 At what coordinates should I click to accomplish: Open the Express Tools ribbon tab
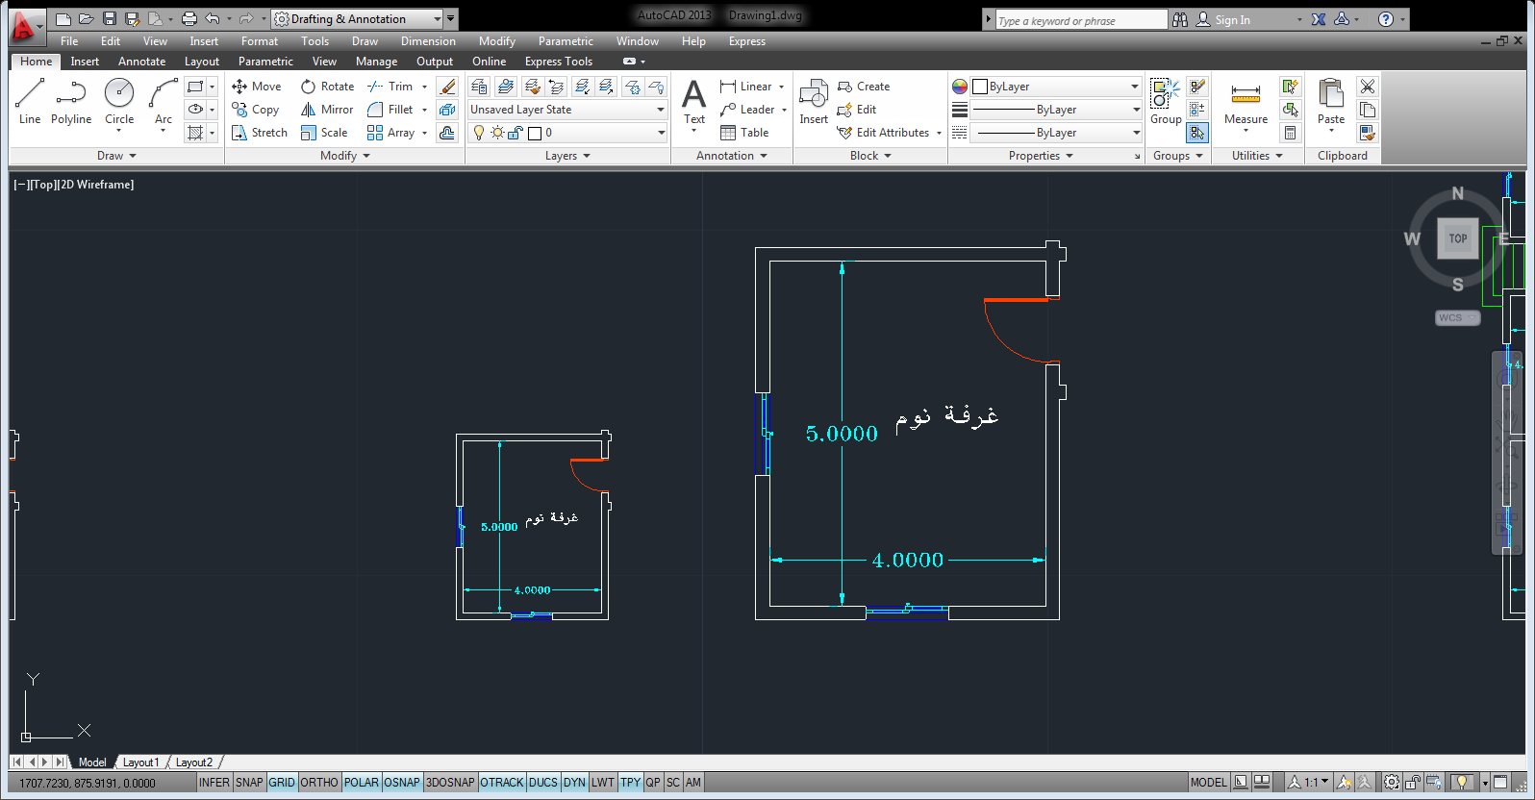(x=559, y=62)
